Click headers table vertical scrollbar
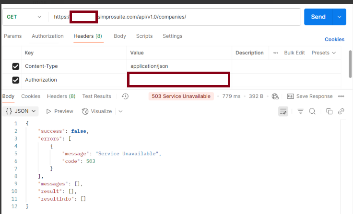The image size is (353, 214). (350, 64)
